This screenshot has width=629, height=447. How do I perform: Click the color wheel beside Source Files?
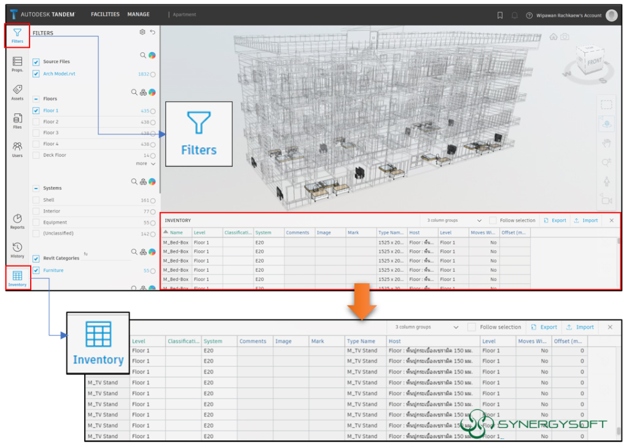click(152, 55)
